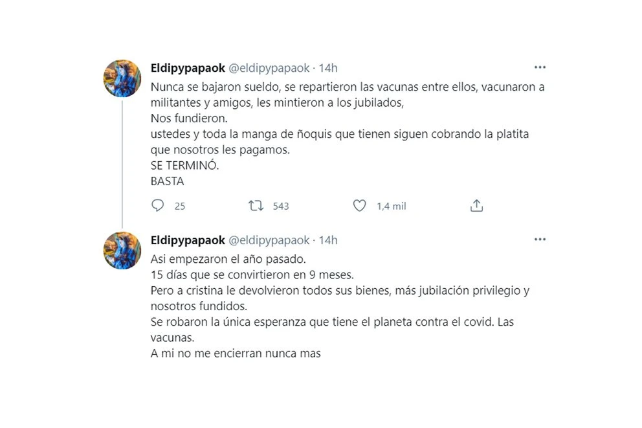
Task: Click the thread line connecting both tweets
Action: tap(122, 162)
